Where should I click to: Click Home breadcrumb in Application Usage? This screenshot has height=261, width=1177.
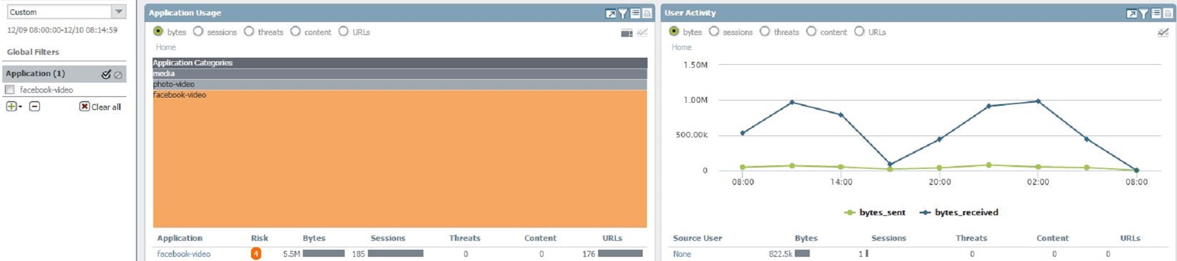click(x=166, y=47)
